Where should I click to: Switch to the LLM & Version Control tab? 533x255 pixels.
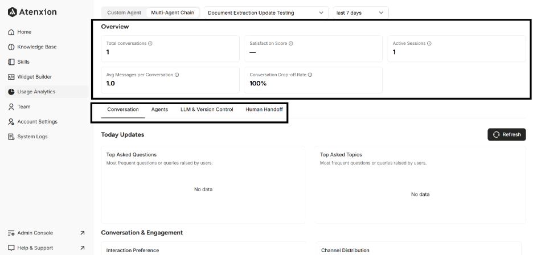207,109
